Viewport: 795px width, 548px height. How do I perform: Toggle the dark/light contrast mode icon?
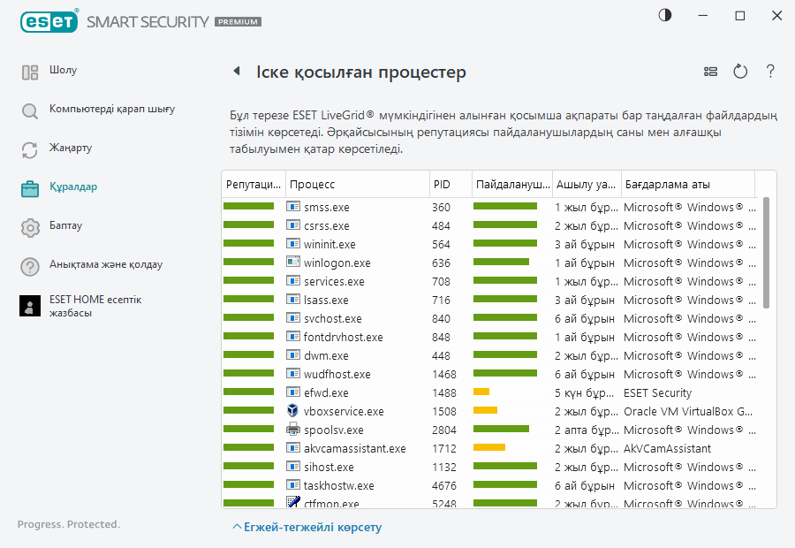click(x=665, y=16)
